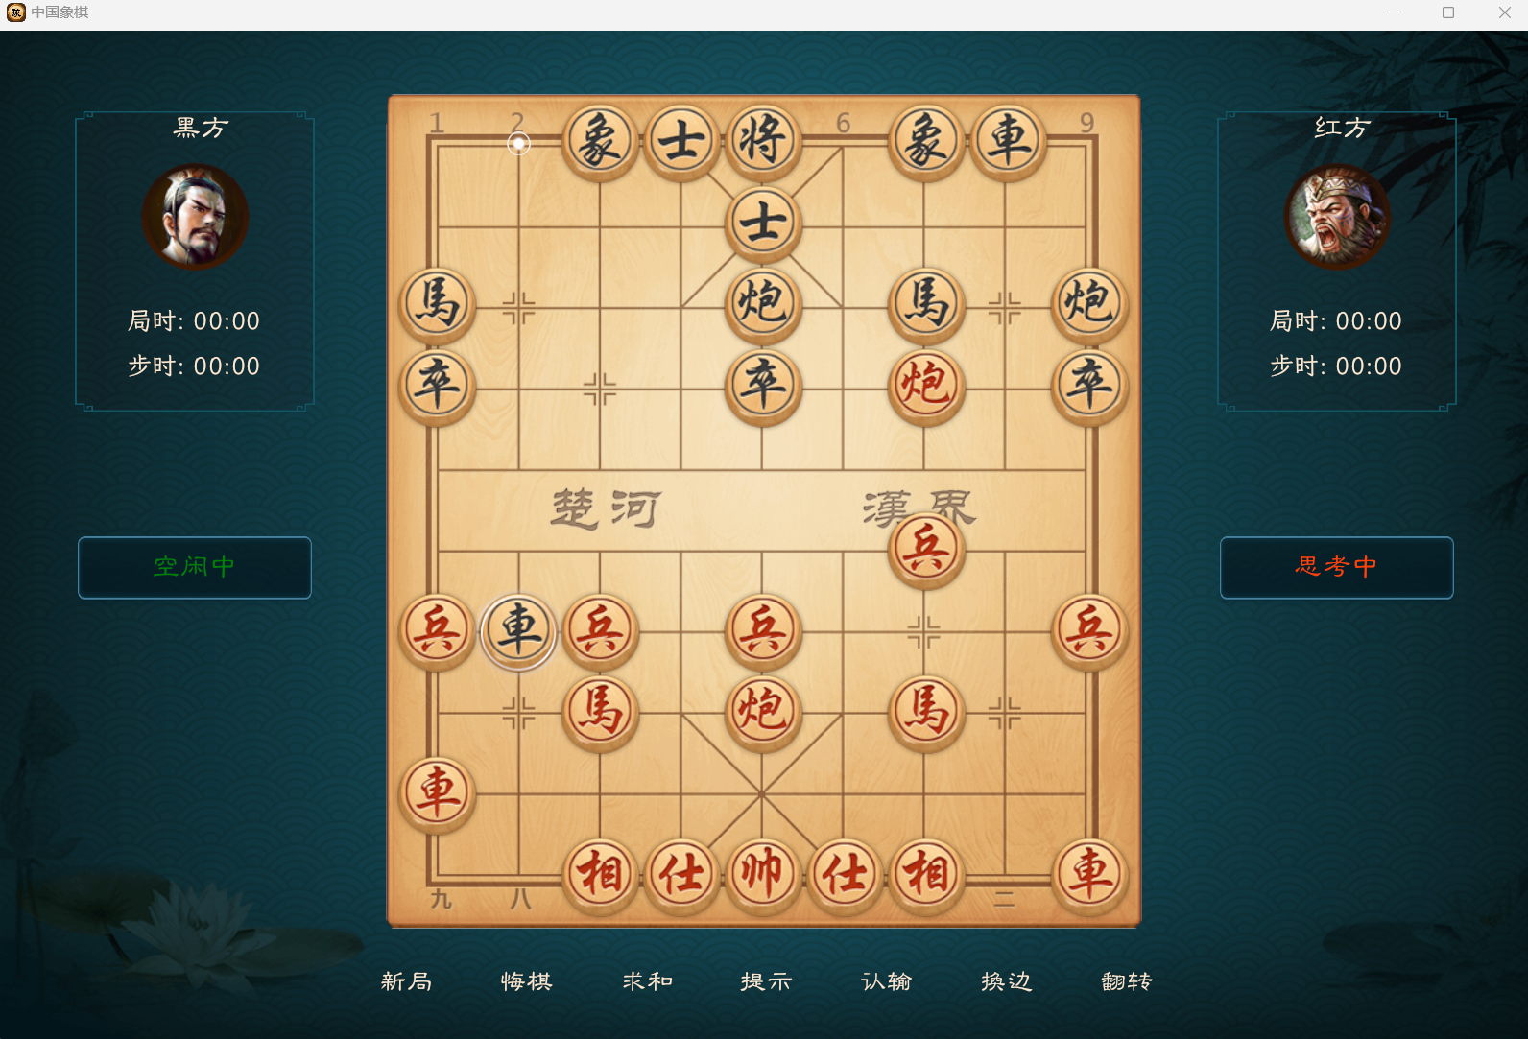Select the black 将 general piece
Image resolution: width=1528 pixels, height=1039 pixels.
tap(762, 141)
